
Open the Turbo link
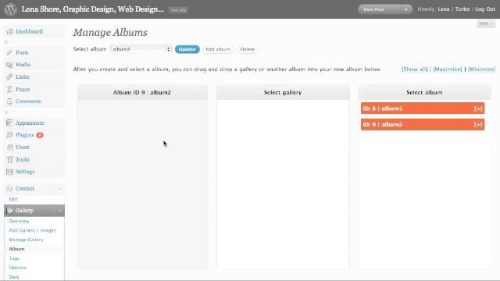pyautogui.click(x=462, y=9)
